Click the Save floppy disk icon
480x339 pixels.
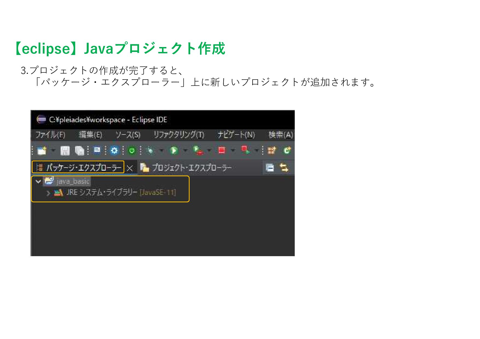click(65, 150)
